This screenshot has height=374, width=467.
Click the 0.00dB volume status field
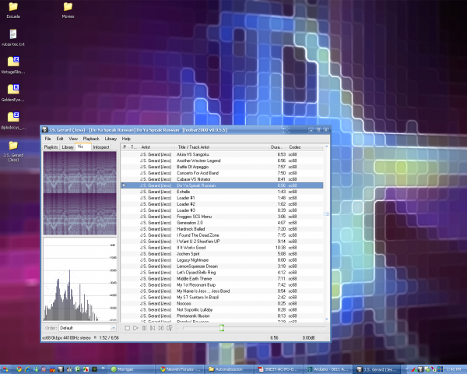point(308,338)
